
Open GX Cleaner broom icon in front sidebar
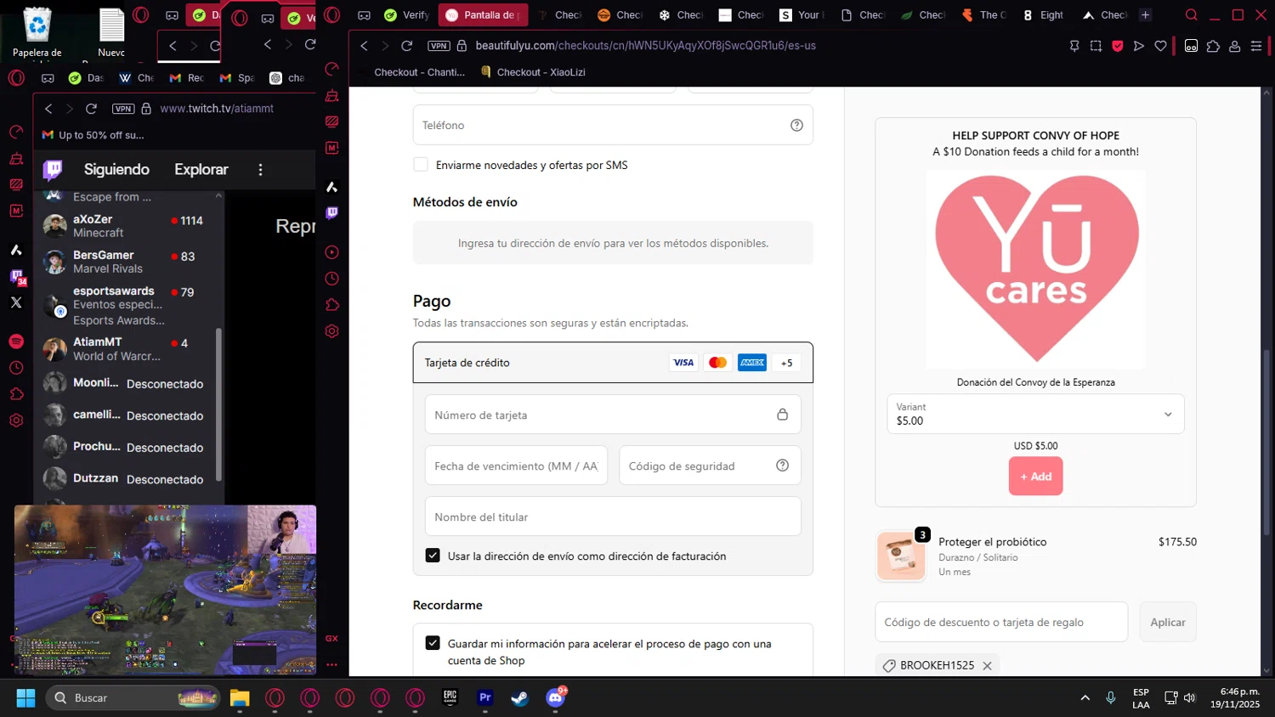coord(332,95)
